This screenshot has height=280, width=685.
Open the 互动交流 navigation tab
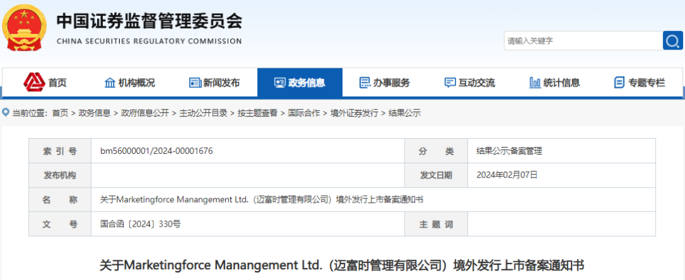point(469,82)
